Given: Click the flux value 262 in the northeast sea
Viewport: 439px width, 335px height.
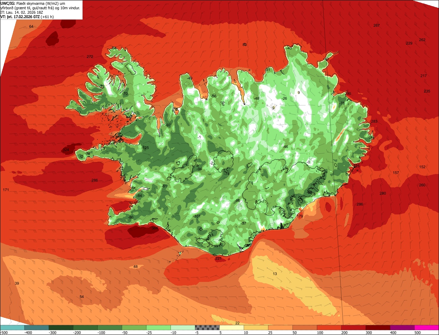Looking at the screenshot, I should pyautogui.click(x=422, y=40).
